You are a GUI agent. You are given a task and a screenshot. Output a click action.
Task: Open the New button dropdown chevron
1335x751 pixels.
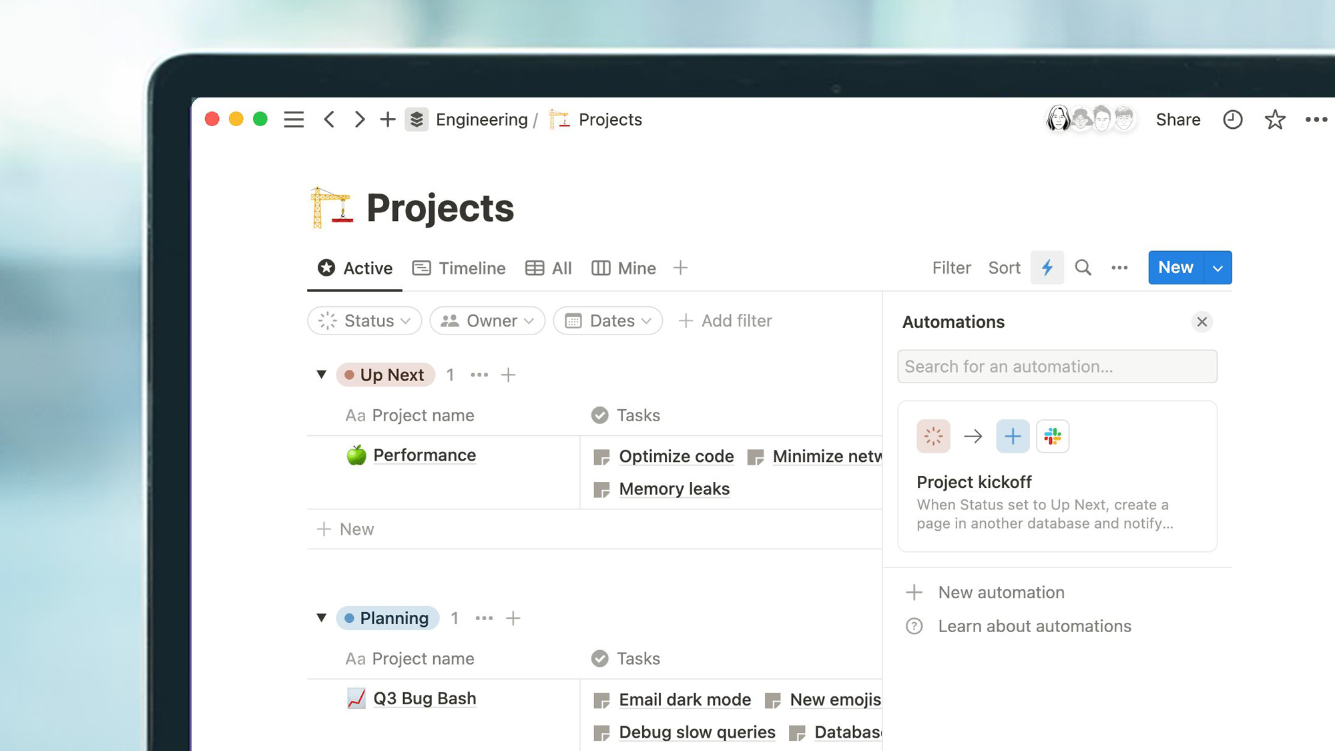(1218, 268)
